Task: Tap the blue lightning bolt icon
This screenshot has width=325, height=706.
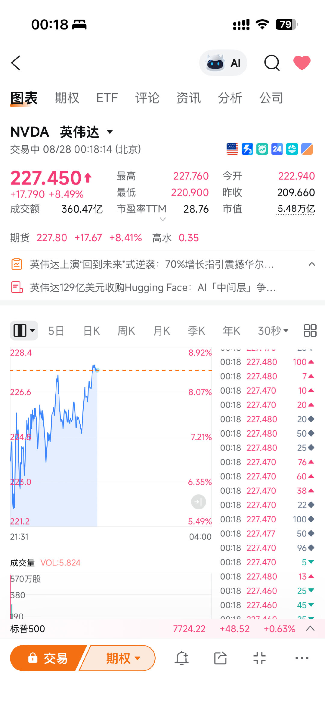Action: pos(247,149)
